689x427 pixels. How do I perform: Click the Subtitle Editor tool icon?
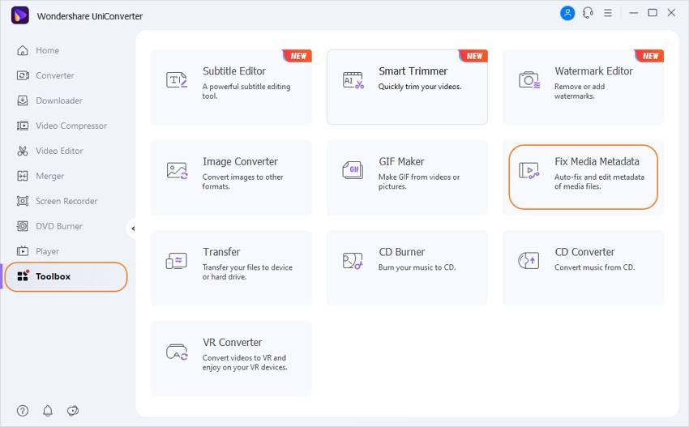tap(177, 80)
